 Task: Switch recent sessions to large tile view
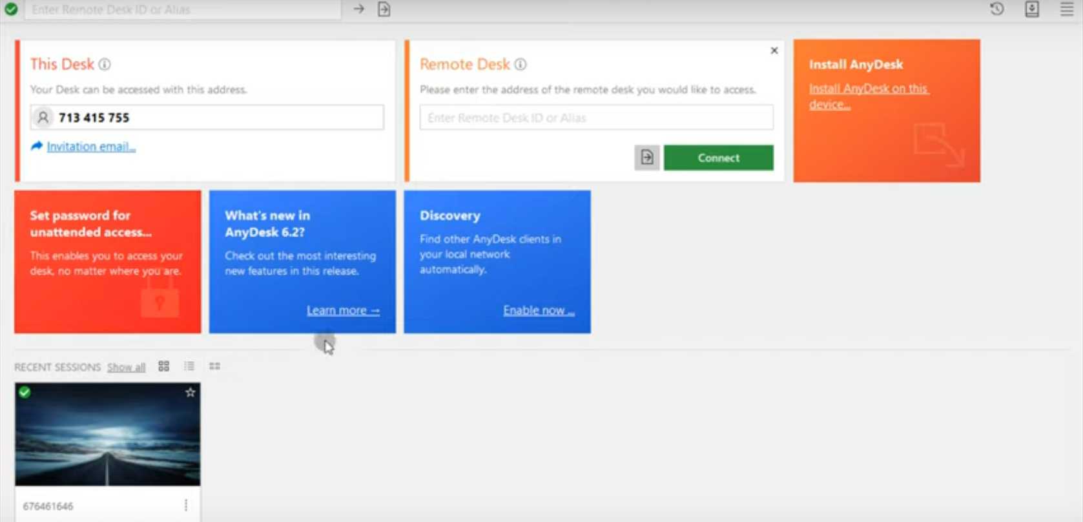click(164, 366)
